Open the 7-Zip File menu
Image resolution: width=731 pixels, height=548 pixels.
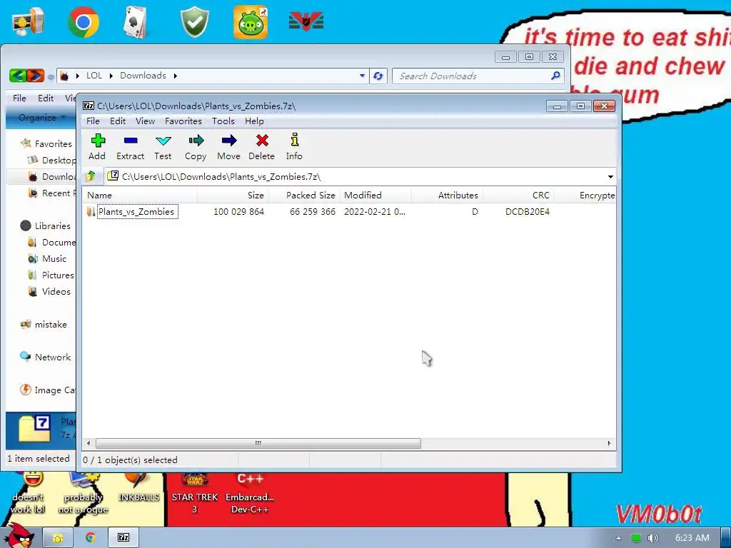(93, 121)
